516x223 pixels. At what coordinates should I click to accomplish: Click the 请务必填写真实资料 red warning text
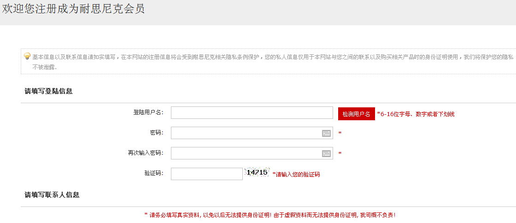click(270, 215)
